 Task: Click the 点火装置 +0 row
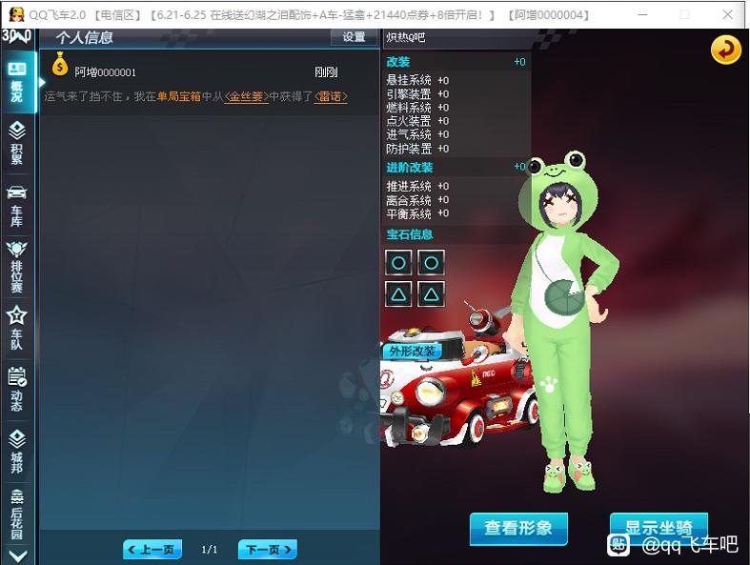coord(417,121)
